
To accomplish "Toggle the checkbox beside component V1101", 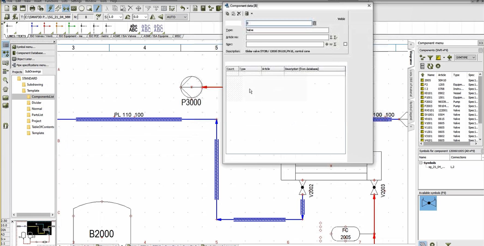I will click(422, 127).
